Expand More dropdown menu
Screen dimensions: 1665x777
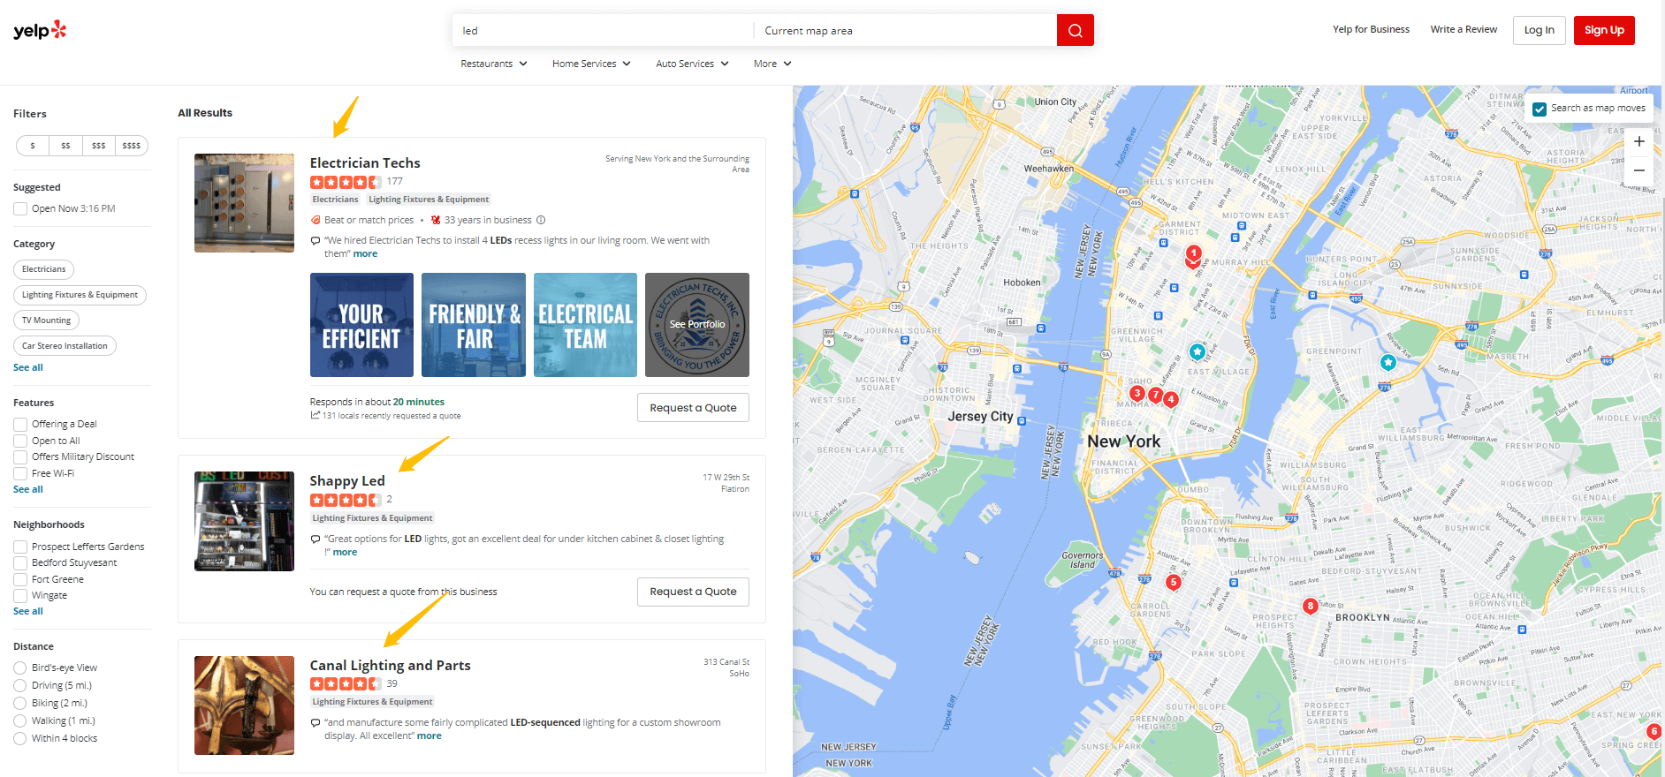772,64
